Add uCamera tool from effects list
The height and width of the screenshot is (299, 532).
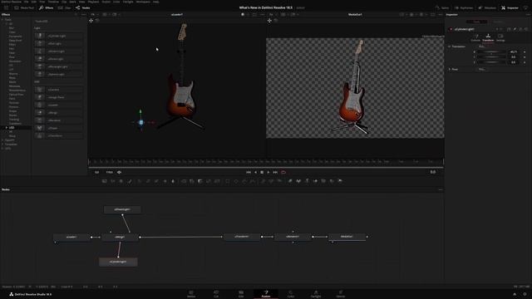pyautogui.click(x=59, y=90)
